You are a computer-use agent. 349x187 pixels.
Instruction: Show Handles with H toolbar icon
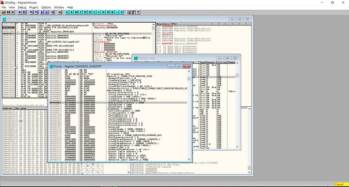[90, 12]
